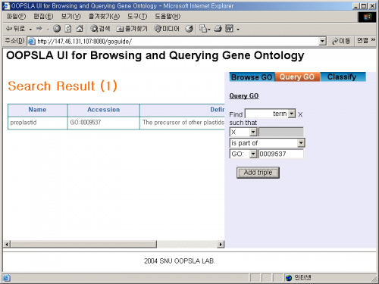Open the address bar URL dropdown arrow
Image resolution: width=379 pixels, height=284 pixels.
click(x=322, y=41)
